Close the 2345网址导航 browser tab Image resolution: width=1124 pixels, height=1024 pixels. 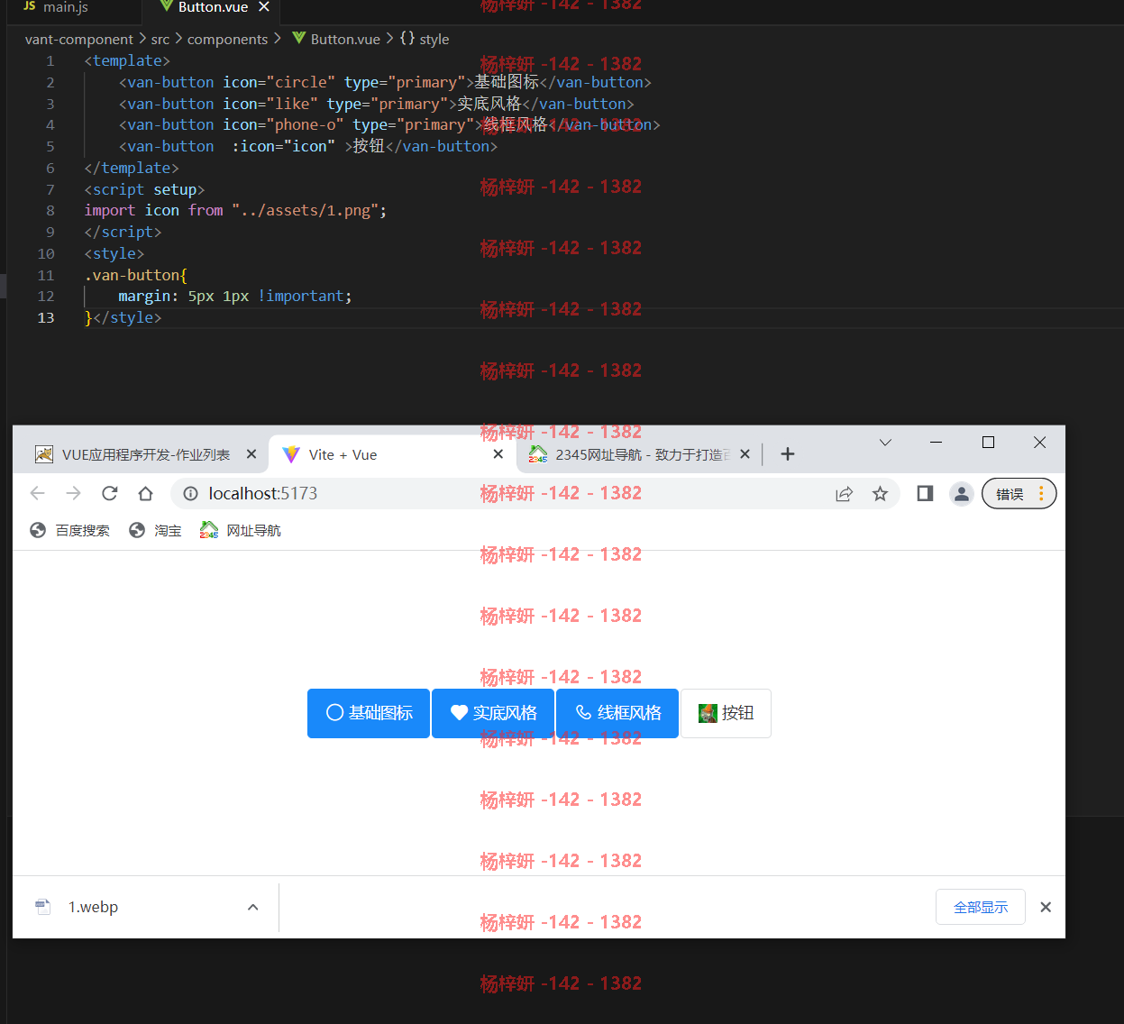[x=745, y=454]
